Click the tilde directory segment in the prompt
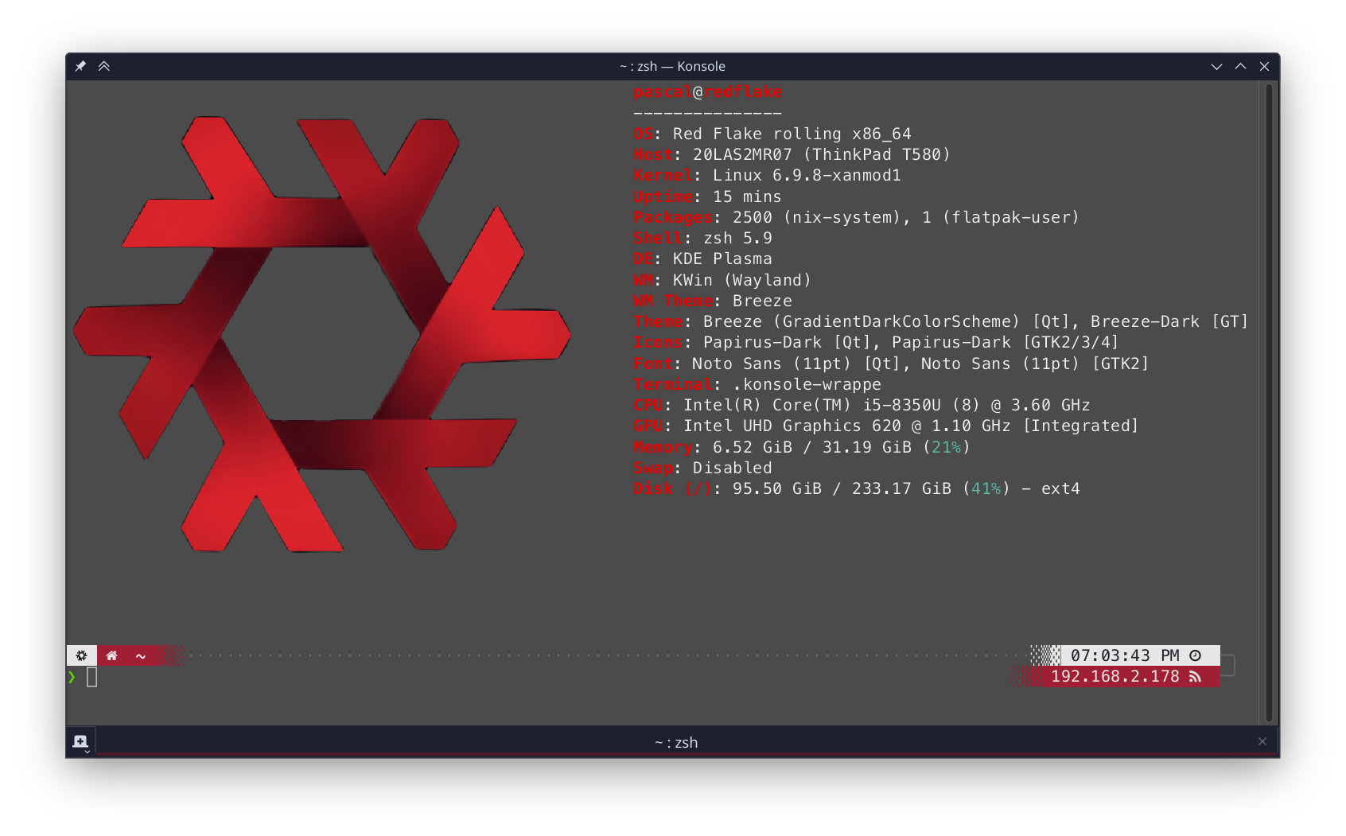Image resolution: width=1346 pixels, height=836 pixels. coord(141,656)
